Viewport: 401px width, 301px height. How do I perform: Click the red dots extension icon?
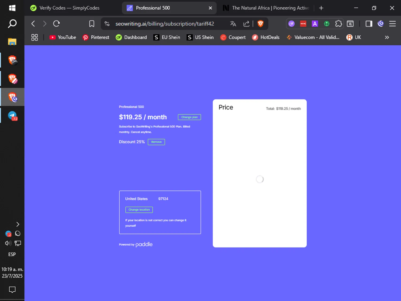coord(303,24)
